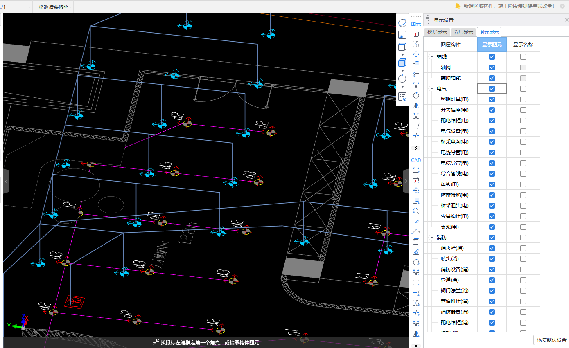569x348 pixels.
Task: Expand more 图元 tools double-chevron
Action: click(x=416, y=148)
